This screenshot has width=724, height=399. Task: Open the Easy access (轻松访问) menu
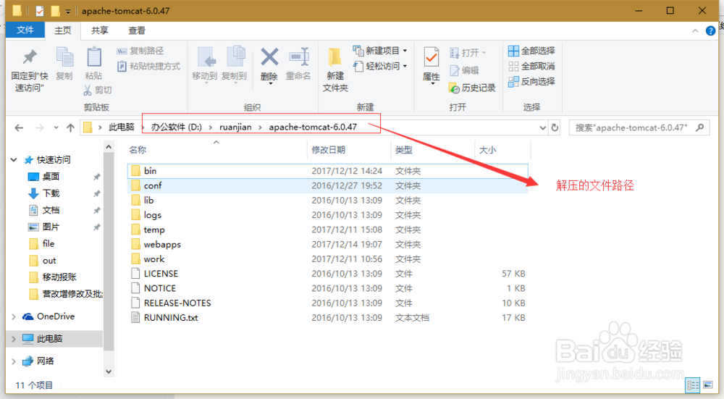381,66
